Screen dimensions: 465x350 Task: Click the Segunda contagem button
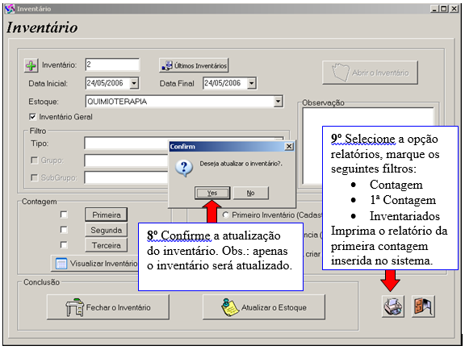point(107,230)
